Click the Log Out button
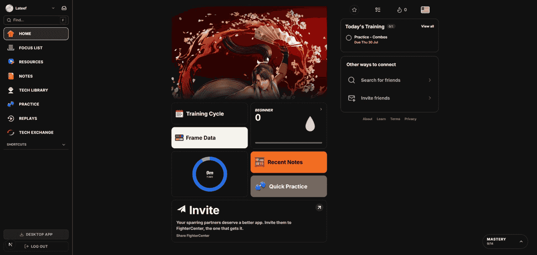Image resolution: width=537 pixels, height=255 pixels. tap(36, 246)
